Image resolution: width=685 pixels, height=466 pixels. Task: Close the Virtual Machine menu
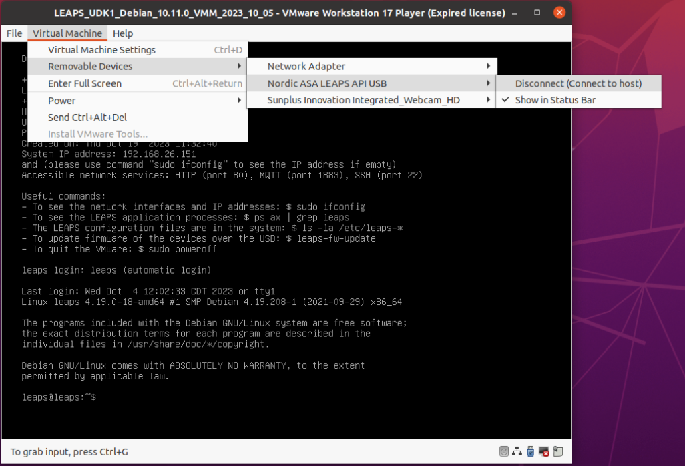67,33
